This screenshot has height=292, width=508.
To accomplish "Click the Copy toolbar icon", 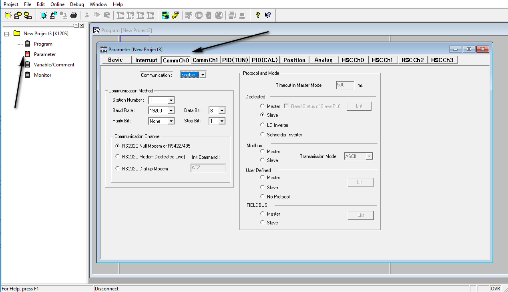I will [x=97, y=15].
